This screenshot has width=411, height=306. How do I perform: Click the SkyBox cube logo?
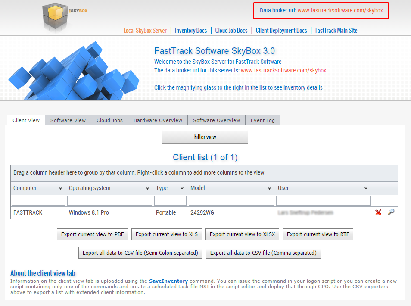[56, 17]
